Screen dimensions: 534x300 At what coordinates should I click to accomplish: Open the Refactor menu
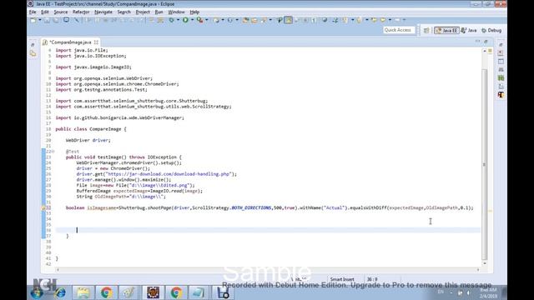[x=81, y=12]
